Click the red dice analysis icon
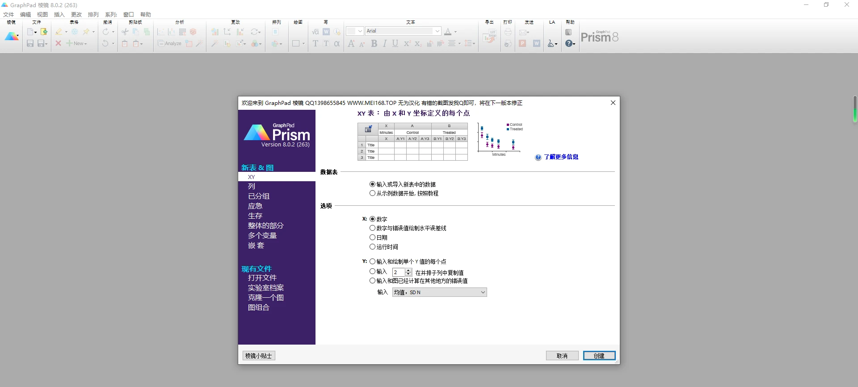 pos(193,32)
